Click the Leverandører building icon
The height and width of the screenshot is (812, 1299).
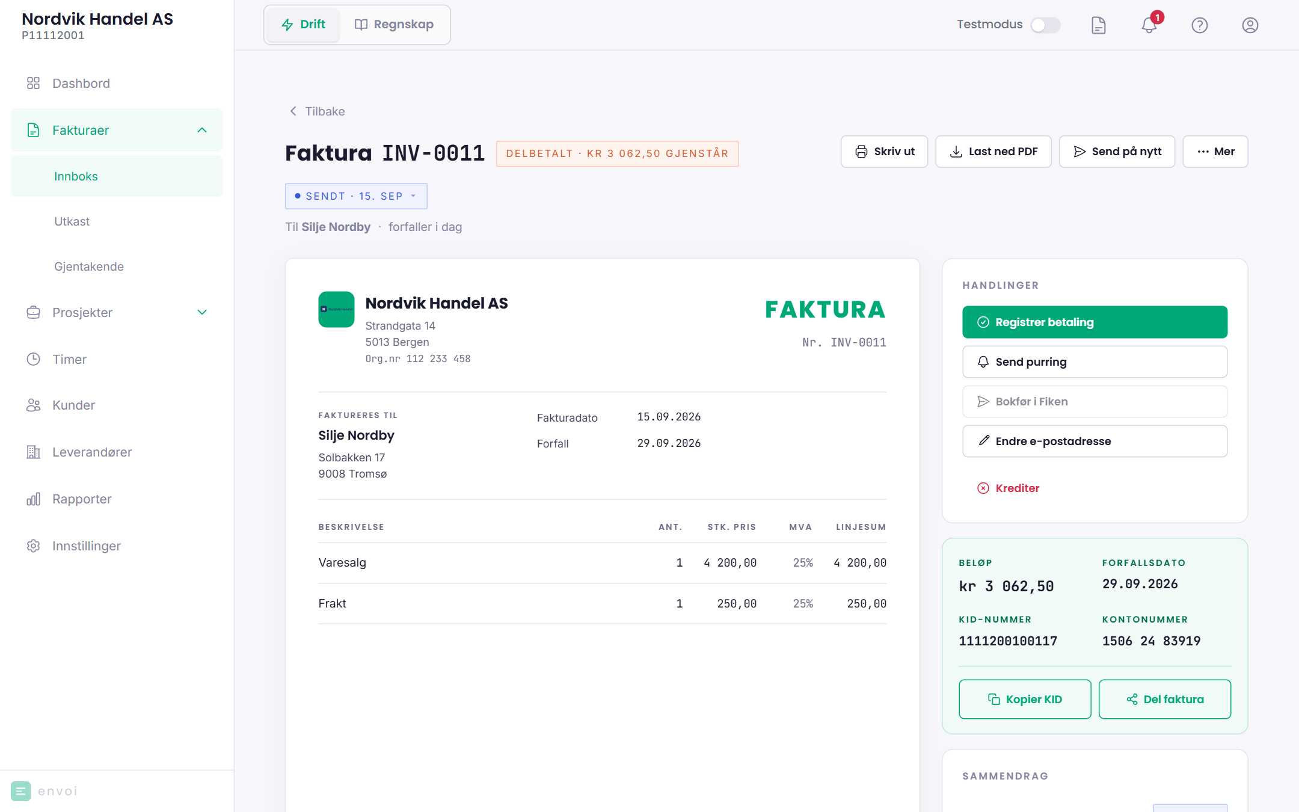click(33, 452)
